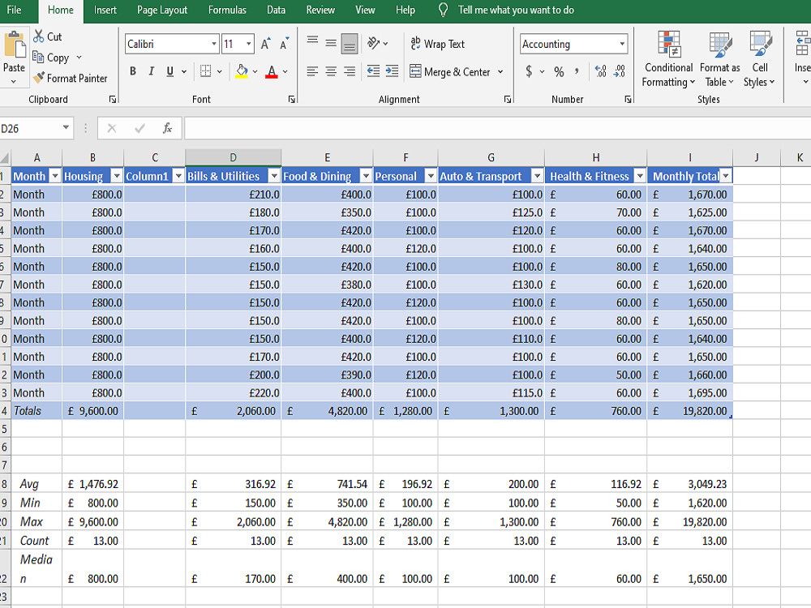Open the Monthly Total filter dropdown

726,176
